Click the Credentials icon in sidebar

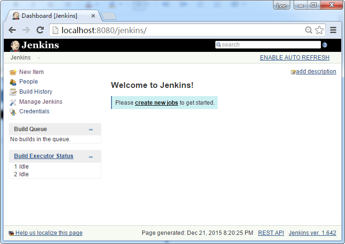click(13, 112)
